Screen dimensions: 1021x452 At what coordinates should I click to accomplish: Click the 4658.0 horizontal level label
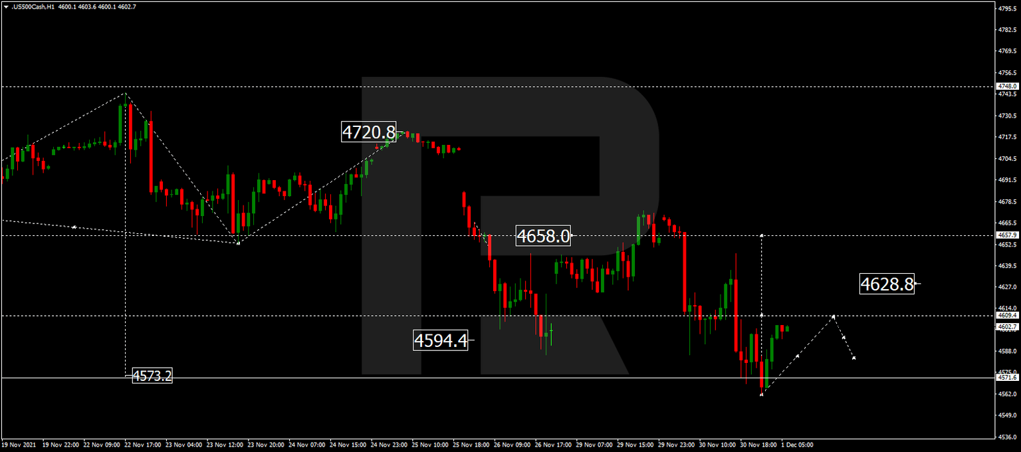[544, 237]
